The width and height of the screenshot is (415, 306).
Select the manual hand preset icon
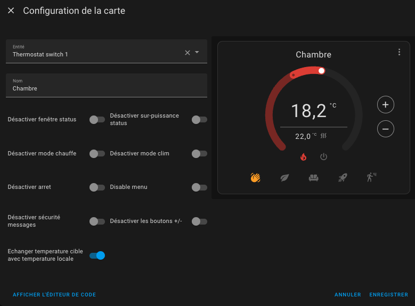coord(255,178)
